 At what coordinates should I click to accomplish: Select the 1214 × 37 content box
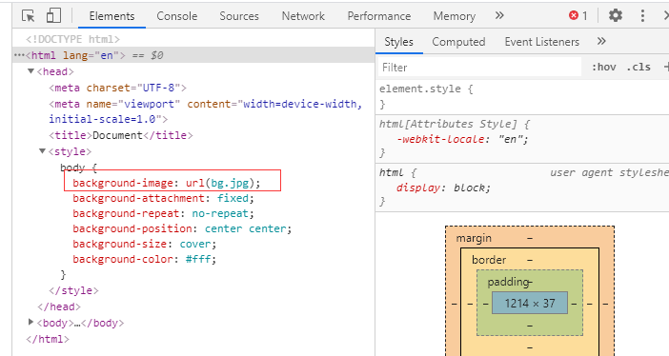pyautogui.click(x=530, y=303)
